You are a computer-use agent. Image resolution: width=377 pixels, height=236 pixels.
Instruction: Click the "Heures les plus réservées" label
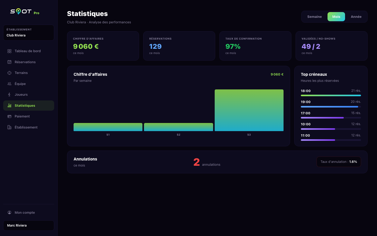(320, 81)
